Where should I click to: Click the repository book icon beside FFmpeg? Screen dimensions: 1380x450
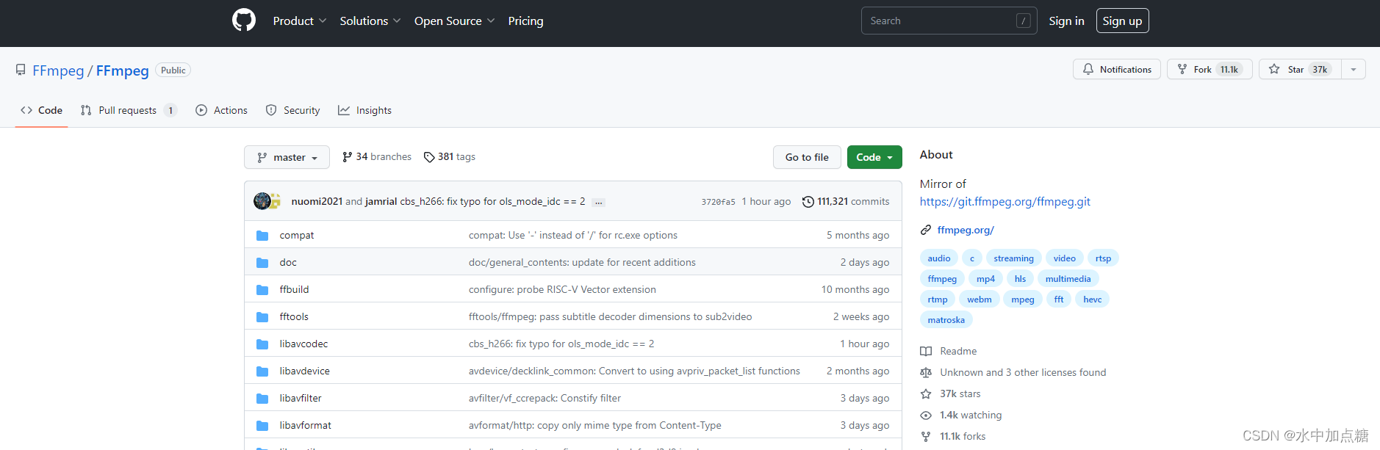(21, 70)
